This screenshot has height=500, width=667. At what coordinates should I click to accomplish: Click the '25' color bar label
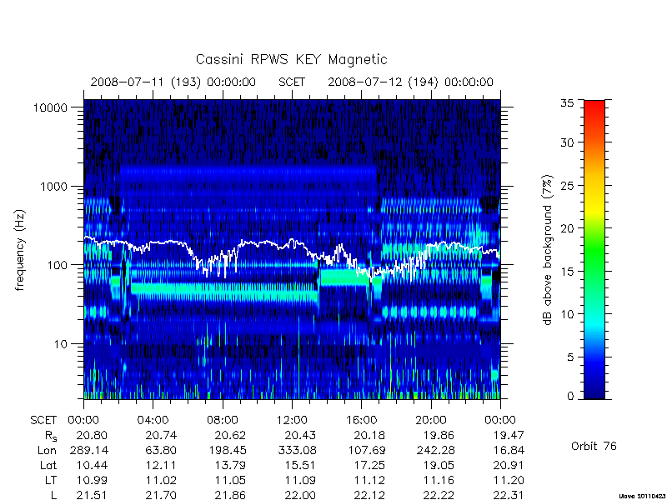[567, 186]
